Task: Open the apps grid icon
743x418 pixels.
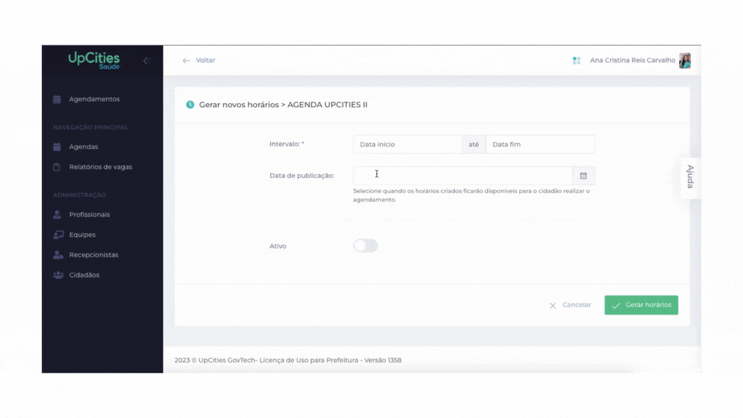Action: click(x=576, y=60)
